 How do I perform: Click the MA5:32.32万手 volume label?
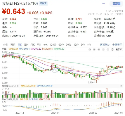[28, 86]
